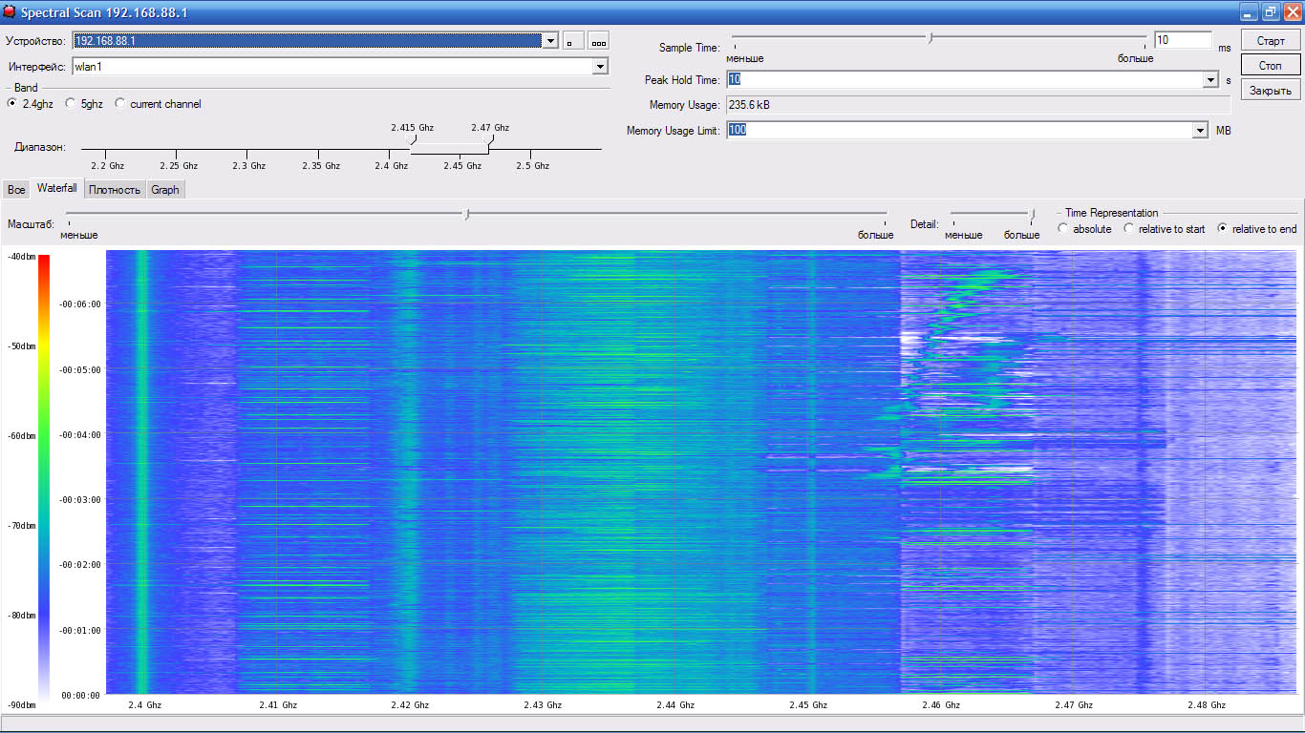Click the Spectral Scan title bar app icon

pos(11,11)
